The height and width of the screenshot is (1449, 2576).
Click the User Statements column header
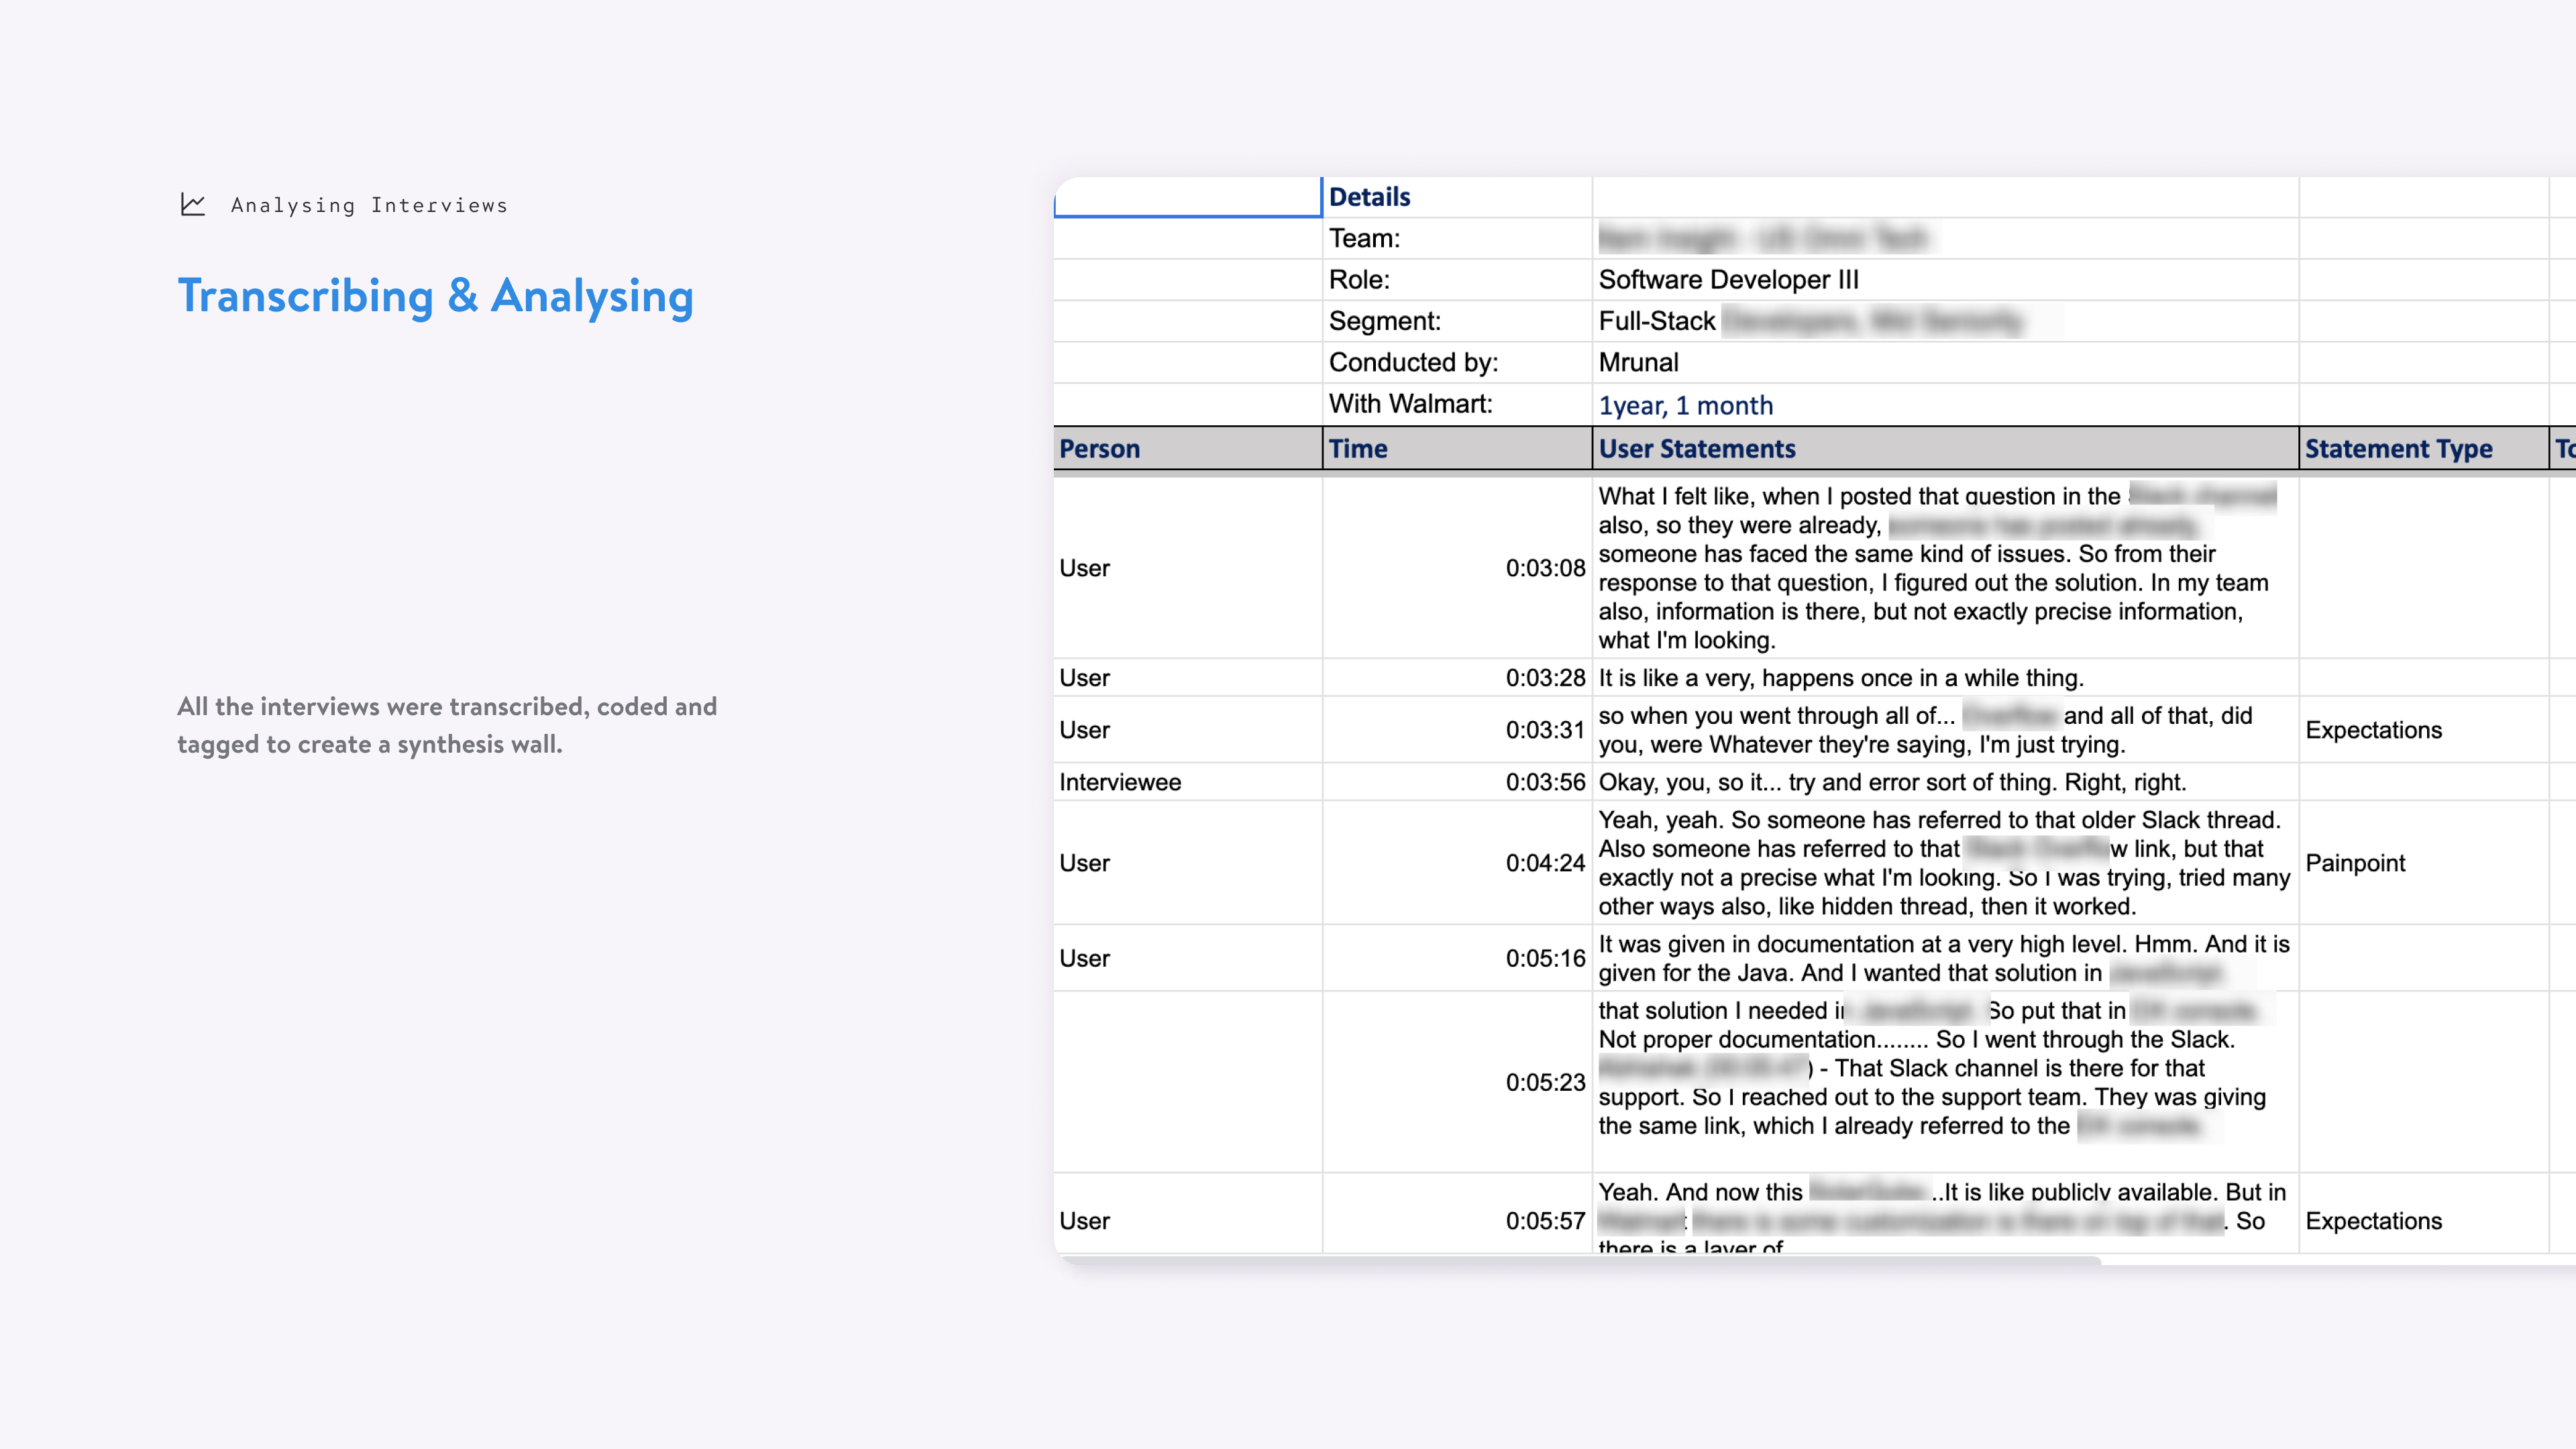[x=1945, y=448]
